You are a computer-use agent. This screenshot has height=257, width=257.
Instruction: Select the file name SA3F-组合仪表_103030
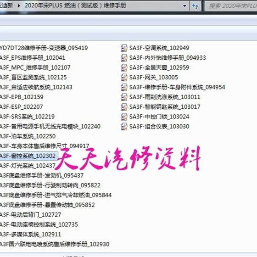[x=159, y=127]
